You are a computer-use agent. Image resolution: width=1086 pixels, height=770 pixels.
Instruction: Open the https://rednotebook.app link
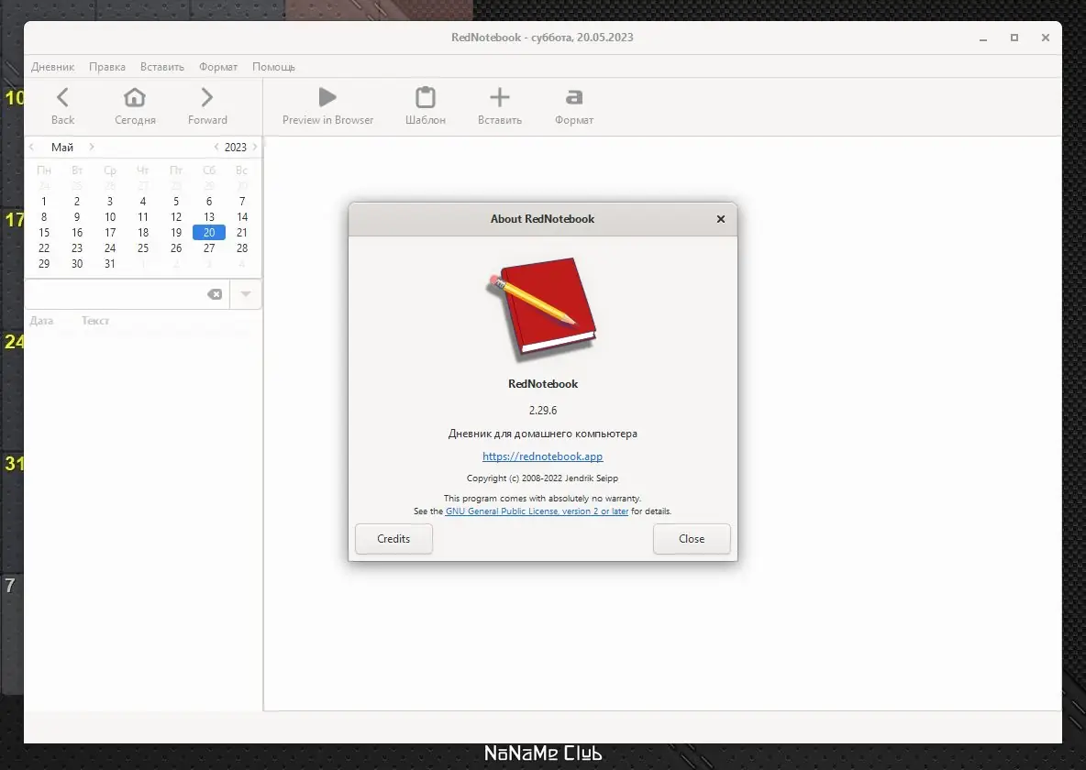[x=542, y=456]
